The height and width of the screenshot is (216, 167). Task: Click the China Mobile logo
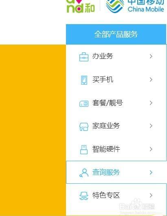coord(135,6)
